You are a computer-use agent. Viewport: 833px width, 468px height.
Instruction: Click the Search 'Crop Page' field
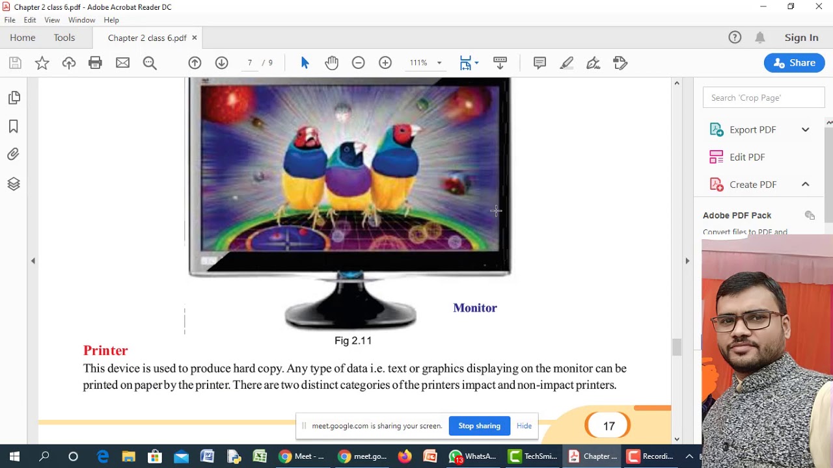click(763, 97)
